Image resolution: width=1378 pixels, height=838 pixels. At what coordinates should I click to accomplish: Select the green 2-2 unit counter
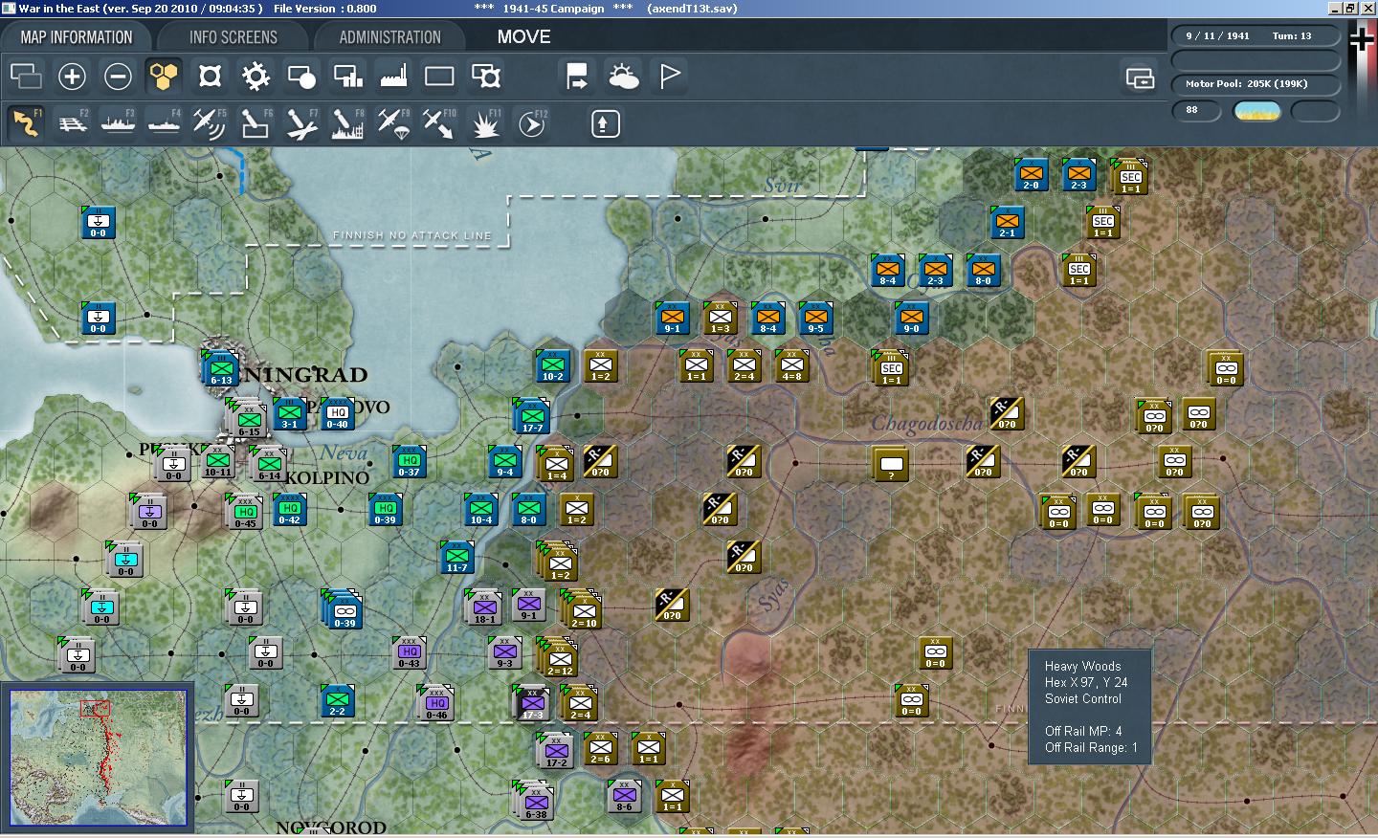pyautogui.click(x=337, y=700)
